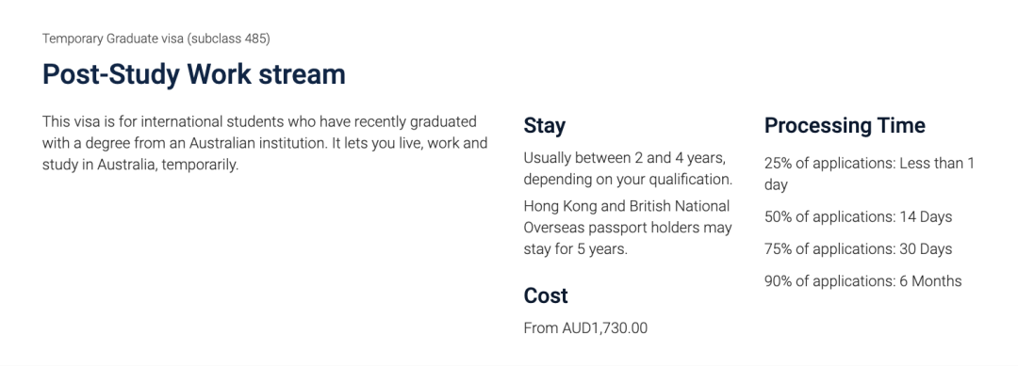This screenshot has height=366, width=1018.
Task: Click the Temporary Graduate visa subclass 485 label
Action: click(156, 39)
